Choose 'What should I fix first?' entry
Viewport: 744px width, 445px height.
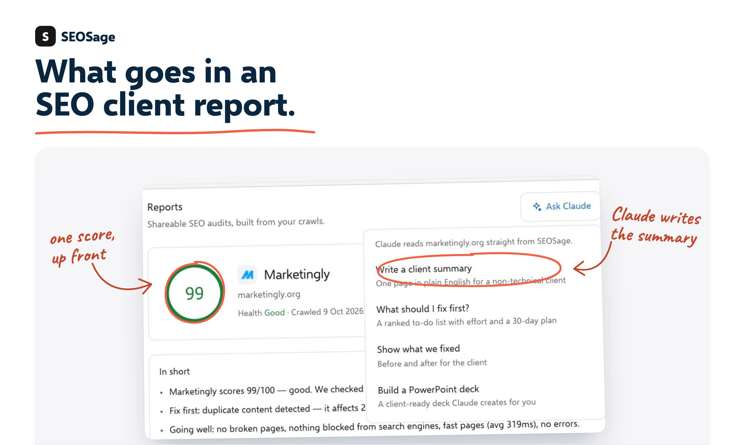(x=423, y=309)
